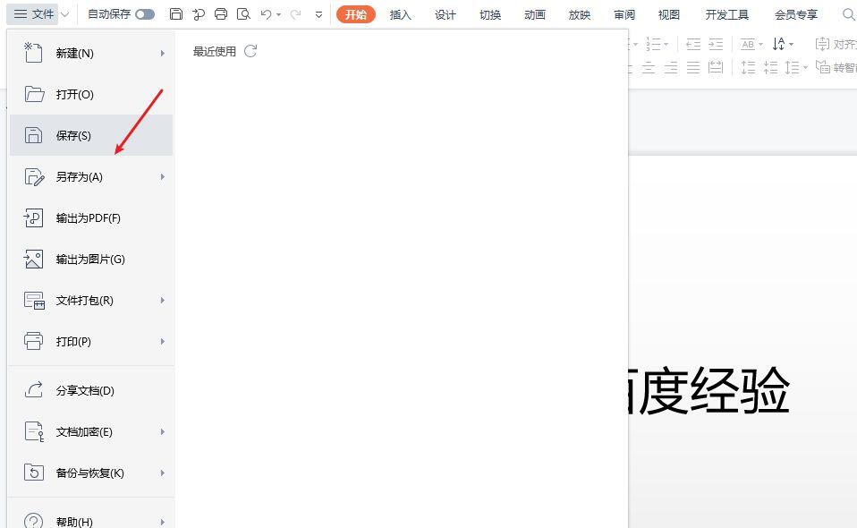Open the text direction dropdown arrow
This screenshot has height=528, width=857.
pyautogui.click(x=791, y=44)
